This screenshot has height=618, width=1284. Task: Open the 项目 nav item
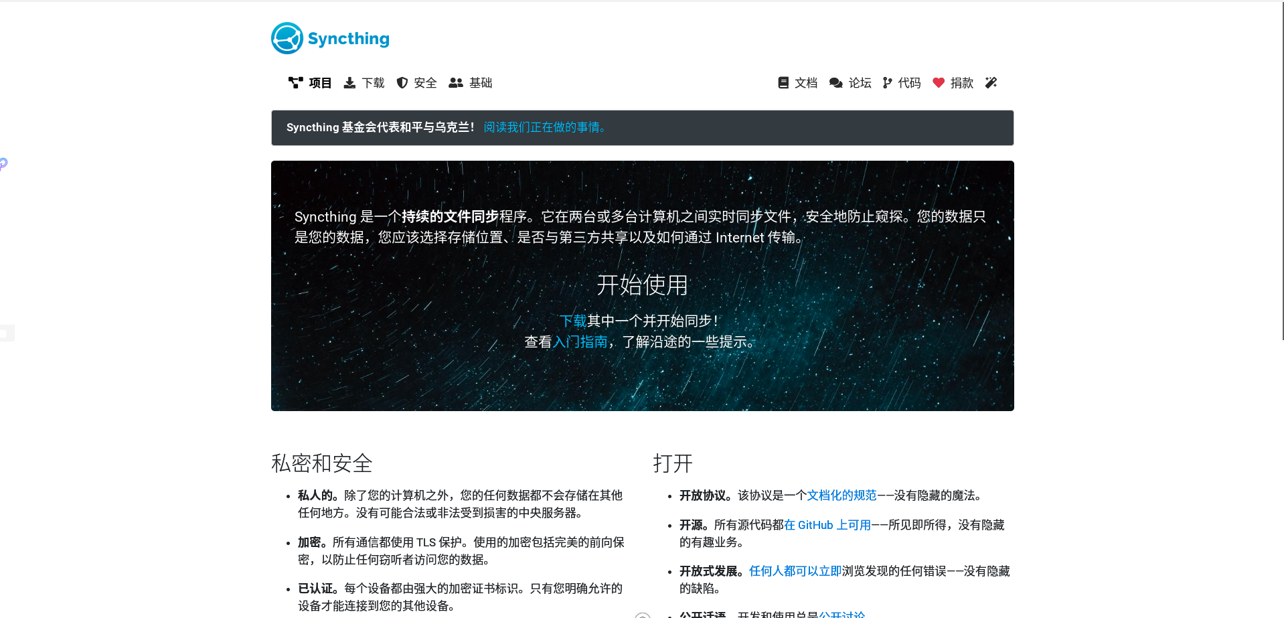coord(310,83)
